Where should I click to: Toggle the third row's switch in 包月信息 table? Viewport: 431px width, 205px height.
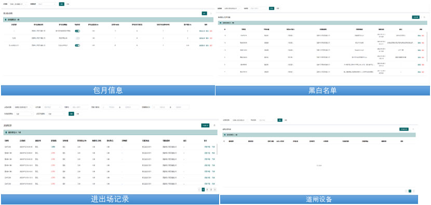point(77,45)
